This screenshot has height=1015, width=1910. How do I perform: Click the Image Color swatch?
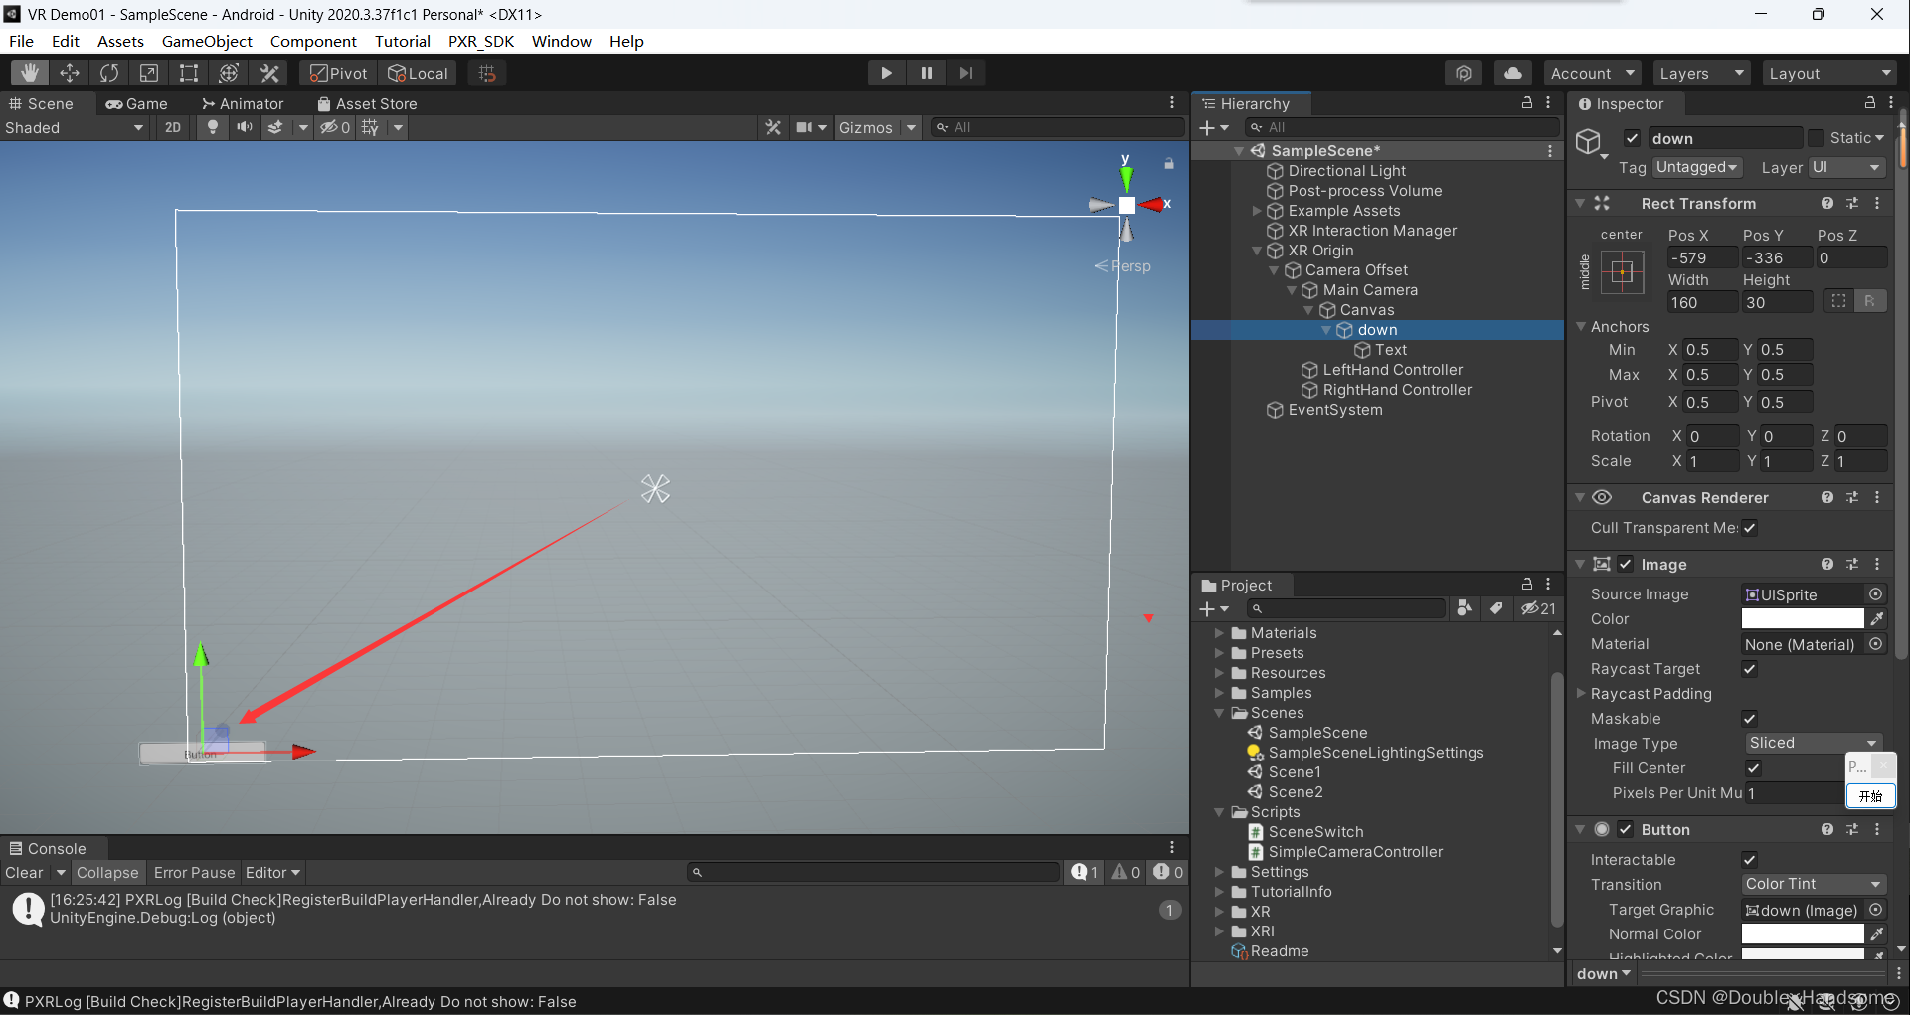click(x=1802, y=619)
